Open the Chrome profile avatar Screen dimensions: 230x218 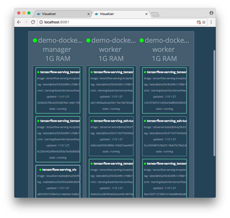[211, 13]
